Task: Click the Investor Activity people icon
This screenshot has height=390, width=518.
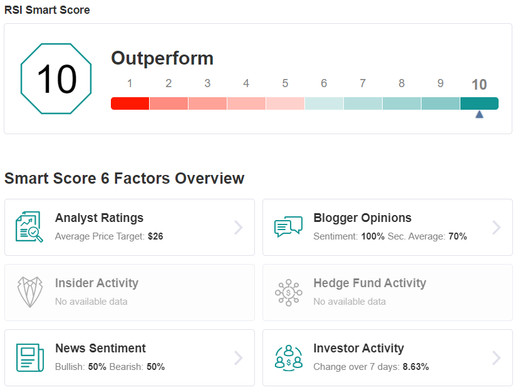Action: (288, 357)
